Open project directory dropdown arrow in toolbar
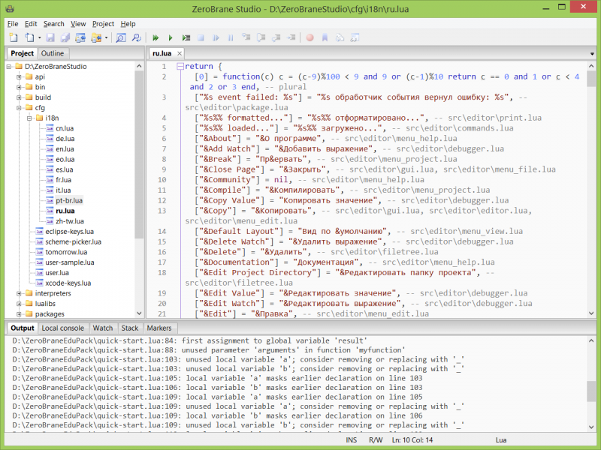Viewport: 601px width, 450px height. pyautogui.click(x=106, y=38)
